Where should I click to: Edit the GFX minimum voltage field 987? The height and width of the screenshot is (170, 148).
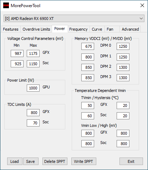[17, 53]
